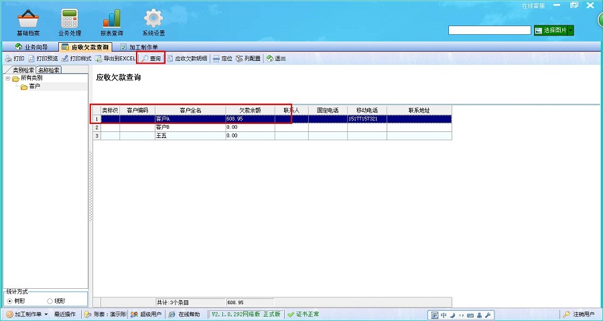Click the search input field at top right
Viewport: 603px width, 321px height.
coord(489,31)
